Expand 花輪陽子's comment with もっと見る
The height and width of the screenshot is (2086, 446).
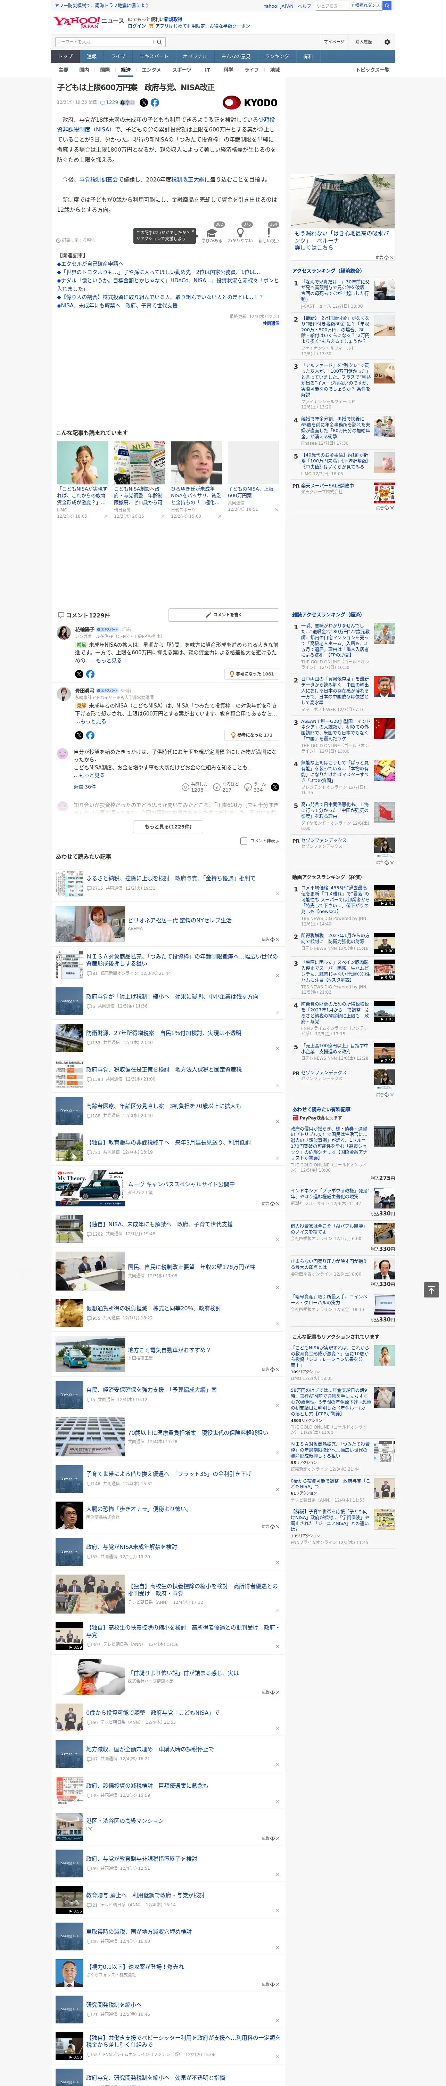coord(108,661)
